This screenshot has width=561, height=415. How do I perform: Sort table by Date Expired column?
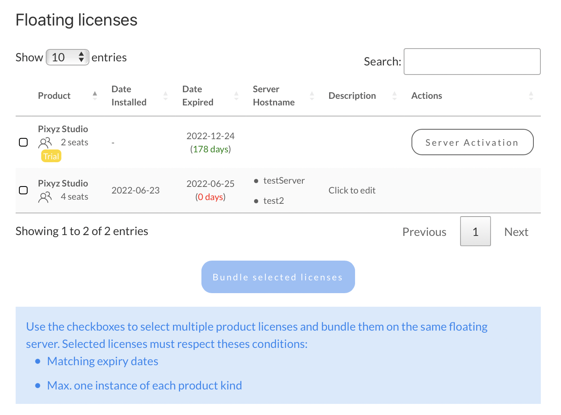pyautogui.click(x=210, y=96)
